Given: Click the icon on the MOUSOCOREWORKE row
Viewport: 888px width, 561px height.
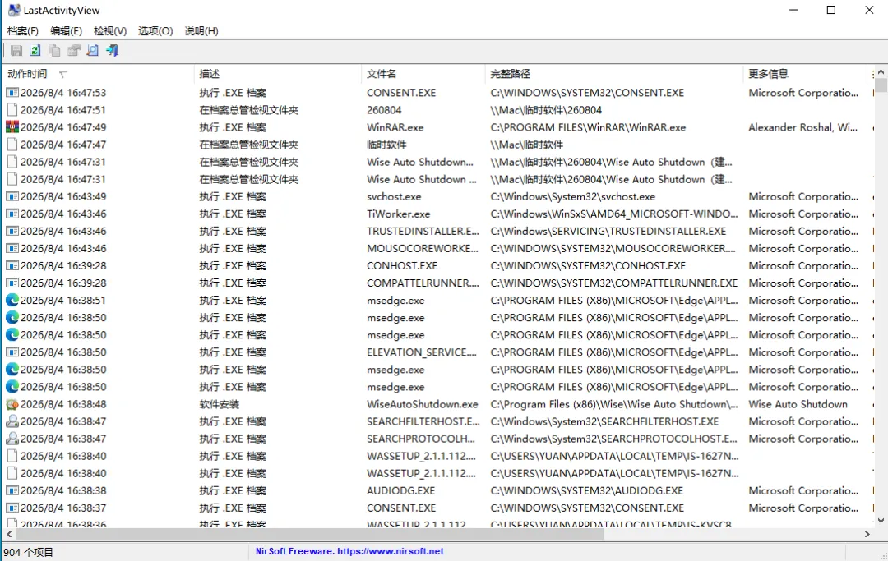Looking at the screenshot, I should point(12,248).
